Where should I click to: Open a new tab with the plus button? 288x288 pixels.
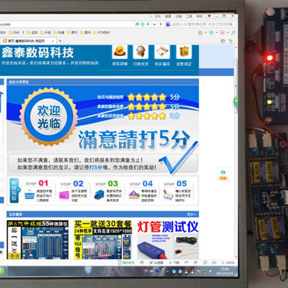coord(60,41)
